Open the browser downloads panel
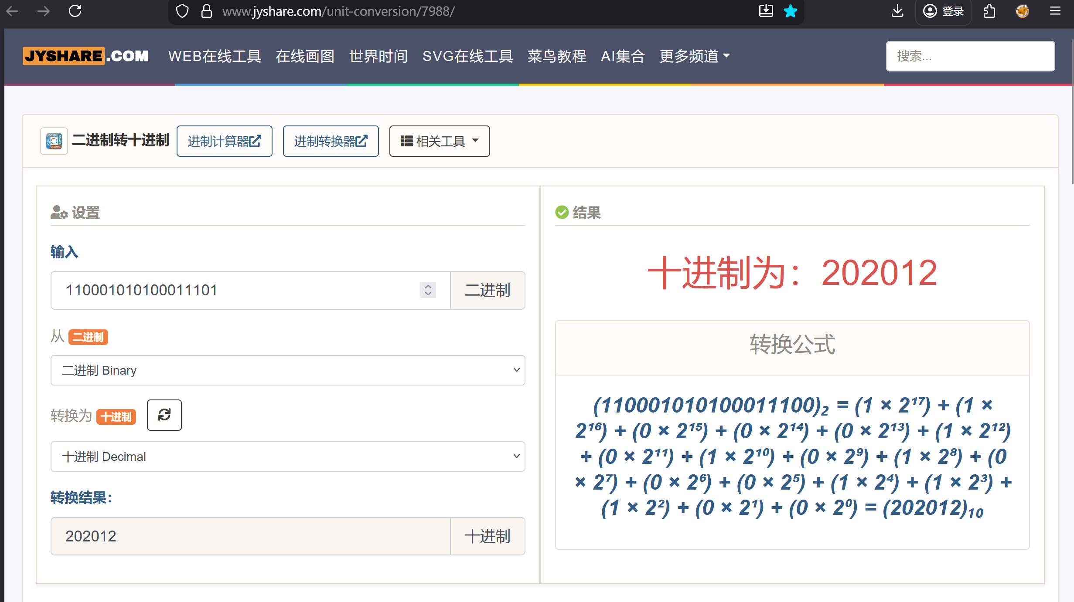1074x602 pixels. point(897,11)
